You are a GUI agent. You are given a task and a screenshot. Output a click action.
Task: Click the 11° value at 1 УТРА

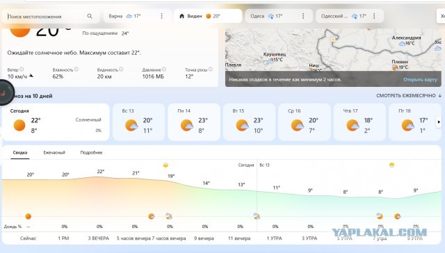pyautogui.click(x=277, y=188)
